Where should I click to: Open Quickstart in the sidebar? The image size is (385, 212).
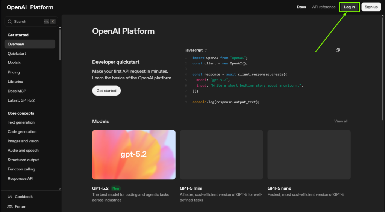(17, 54)
